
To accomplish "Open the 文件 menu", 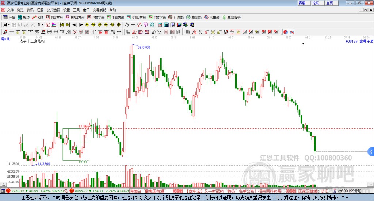I will 11,10.
